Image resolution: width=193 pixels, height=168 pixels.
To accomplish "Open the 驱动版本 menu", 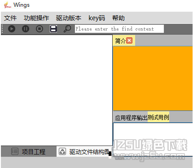I will pos(69,18).
